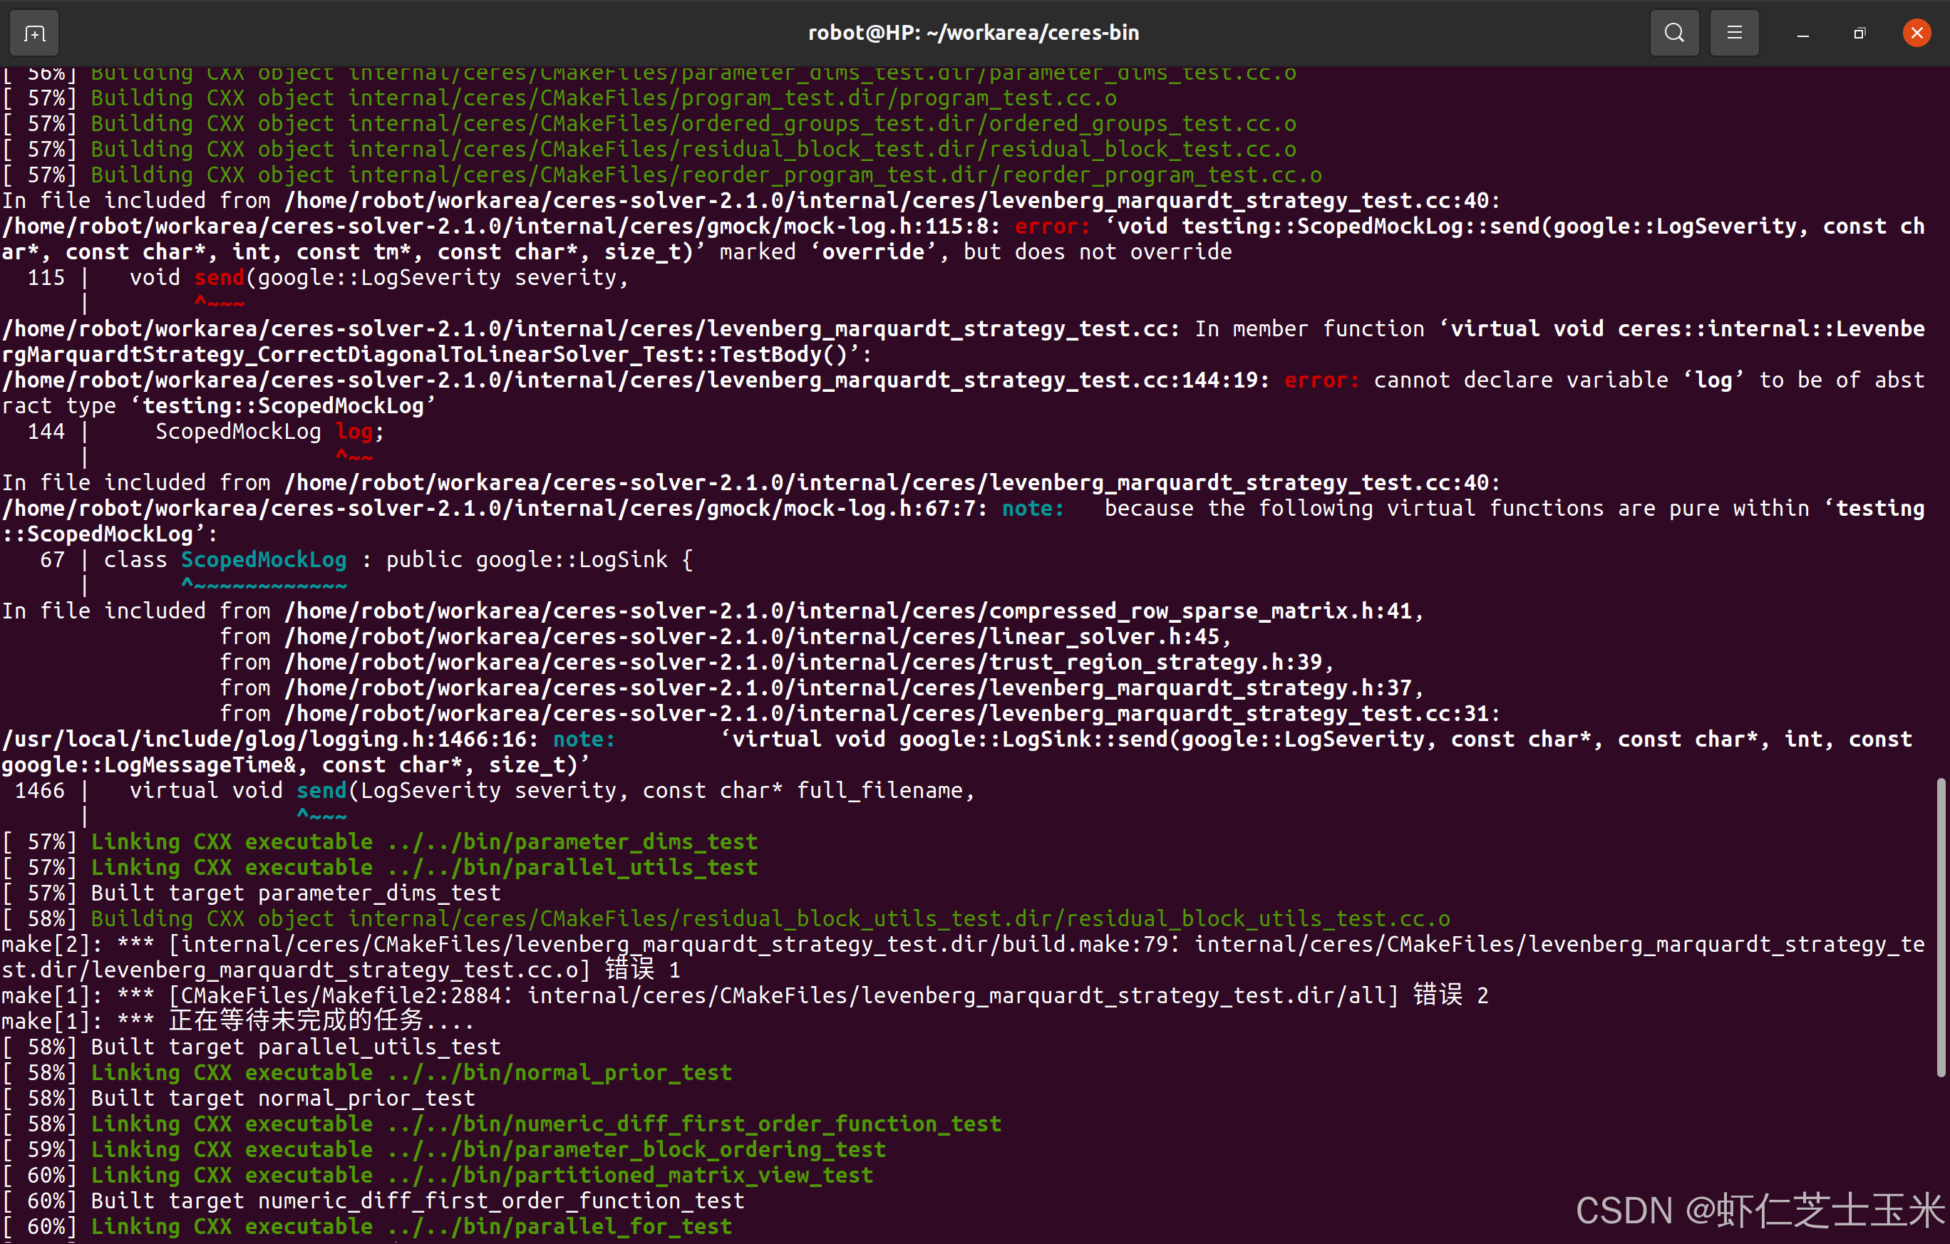This screenshot has height=1244, width=1950.
Task: Minimize the terminal window
Action: [1802, 33]
